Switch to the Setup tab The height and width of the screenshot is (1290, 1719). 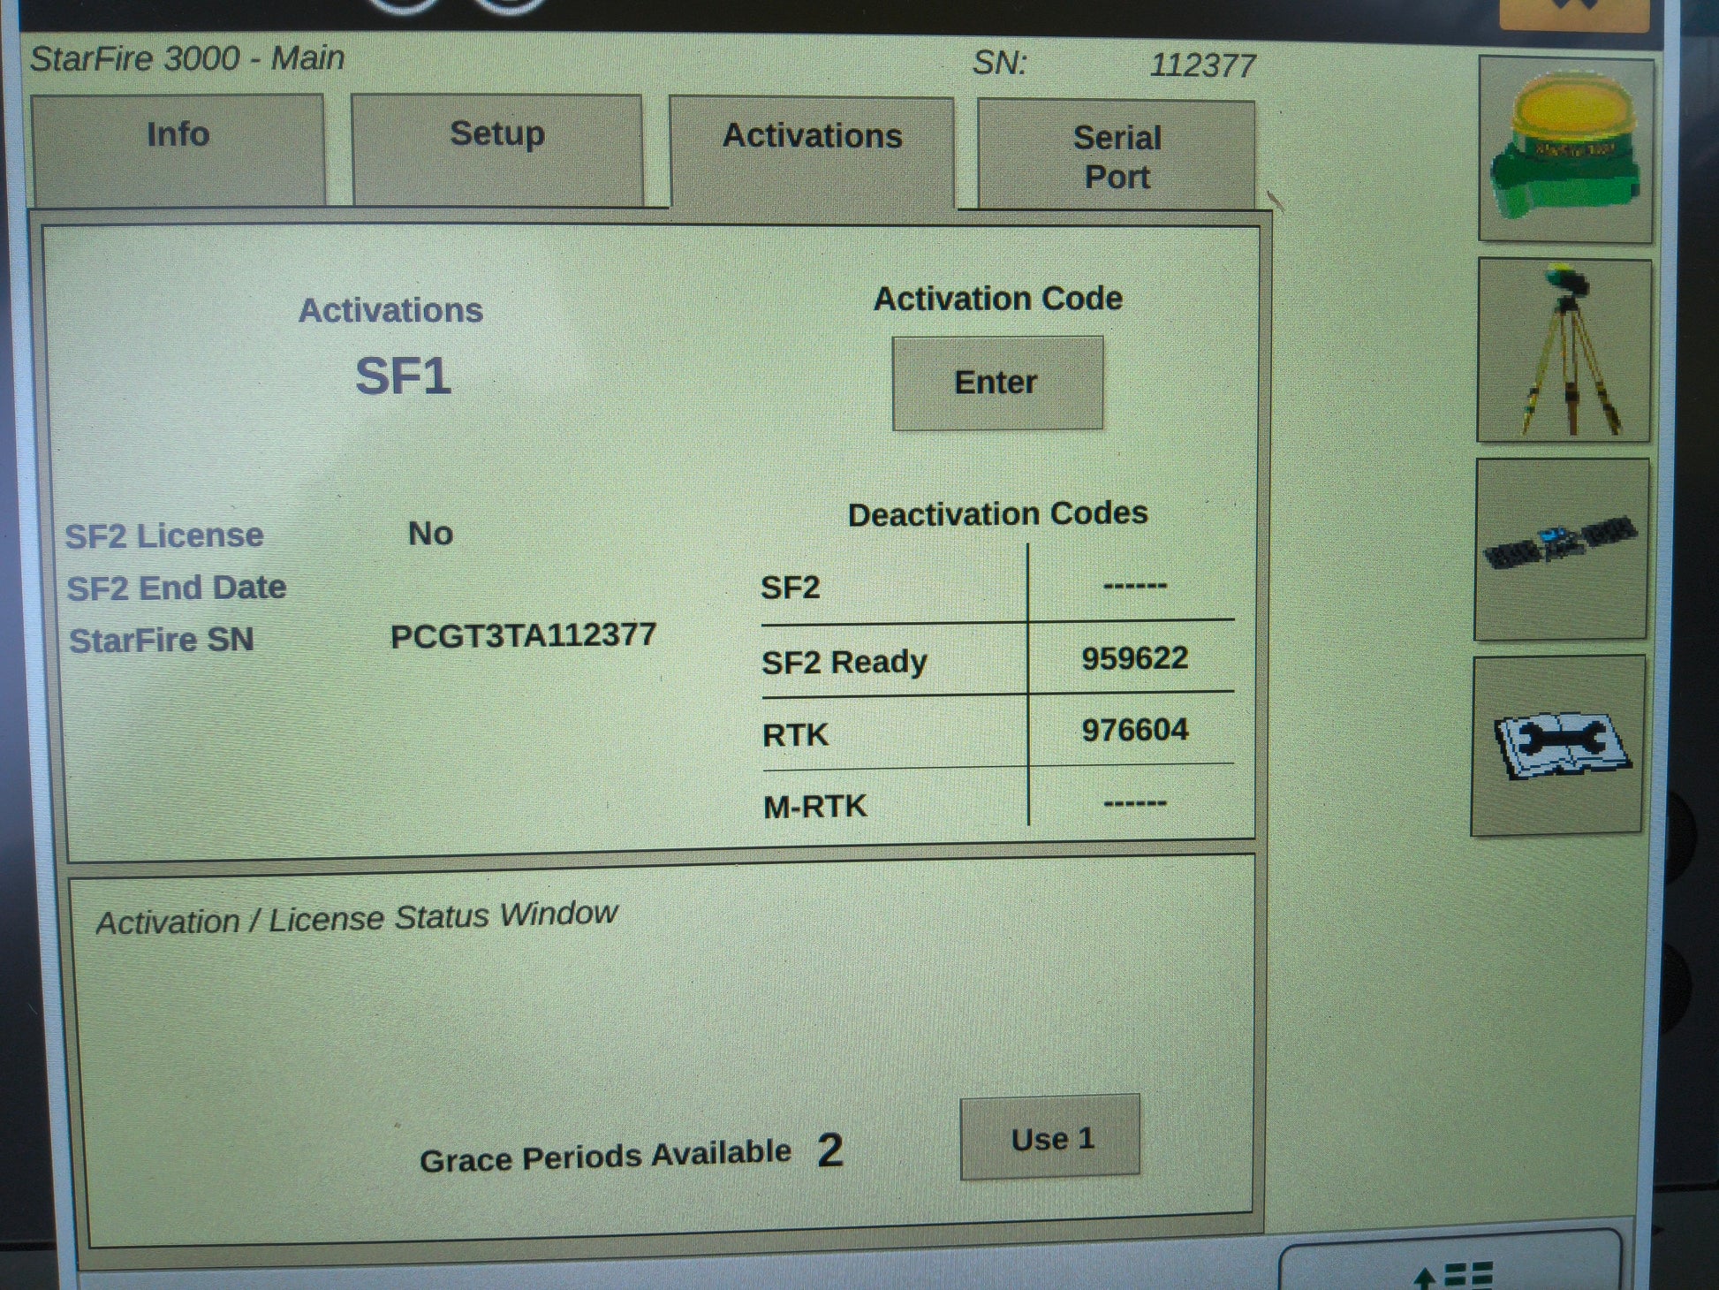coord(497,150)
